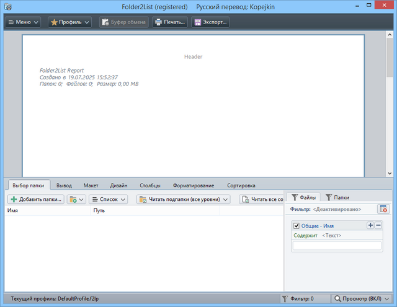The image size is (397, 307).
Task: Click Добавить папки... button
Action: 36,200
